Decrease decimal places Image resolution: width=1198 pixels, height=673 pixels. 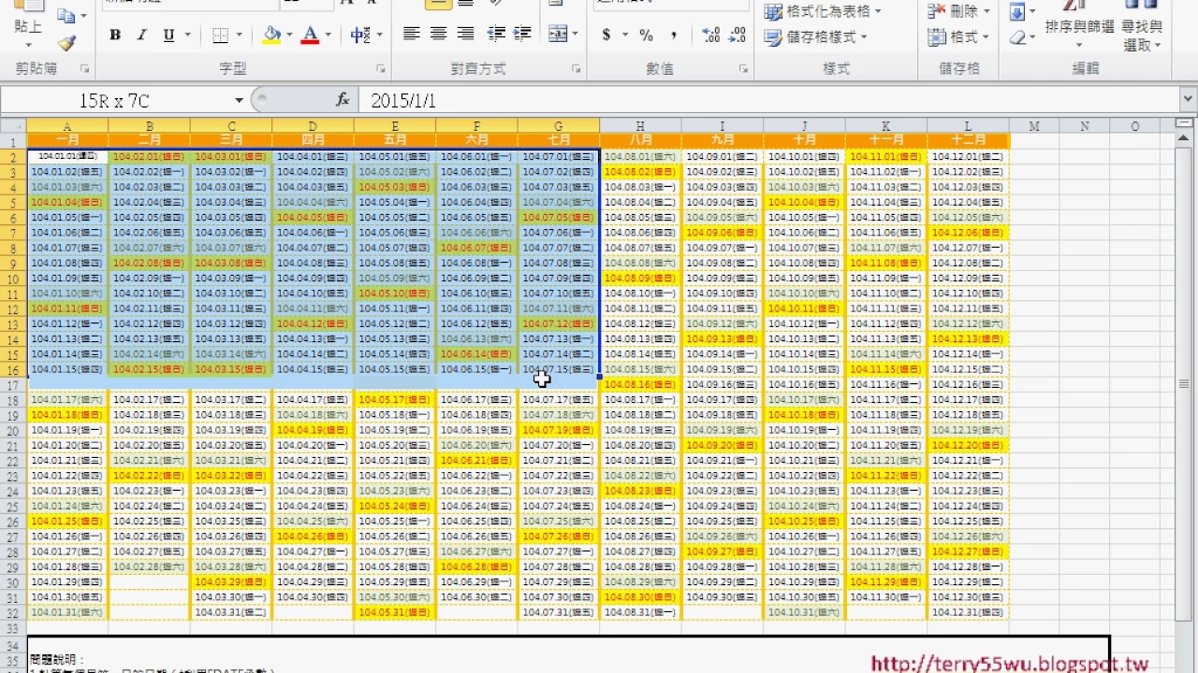tap(738, 36)
